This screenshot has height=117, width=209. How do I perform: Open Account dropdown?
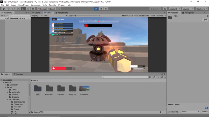point(175,9)
